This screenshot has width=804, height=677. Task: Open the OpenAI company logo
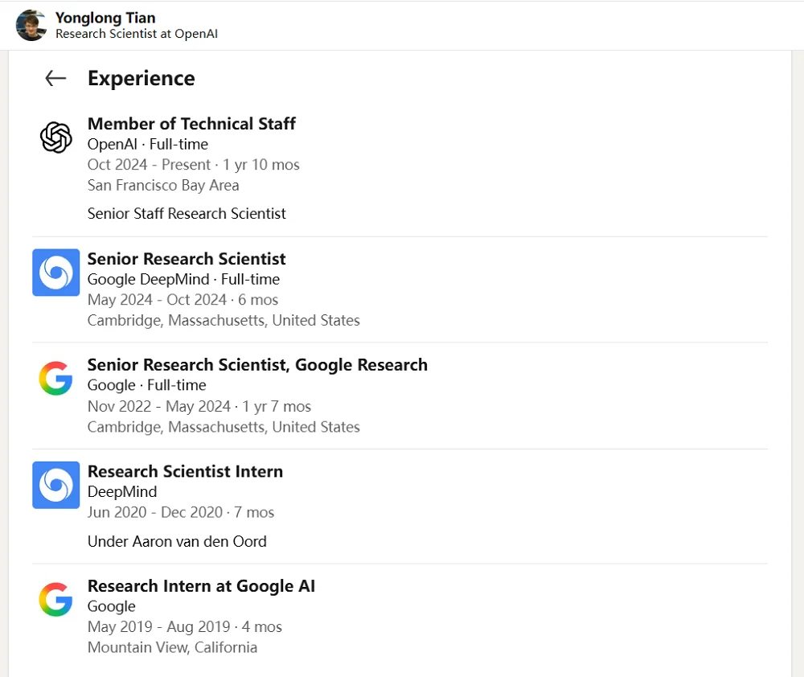click(56, 137)
